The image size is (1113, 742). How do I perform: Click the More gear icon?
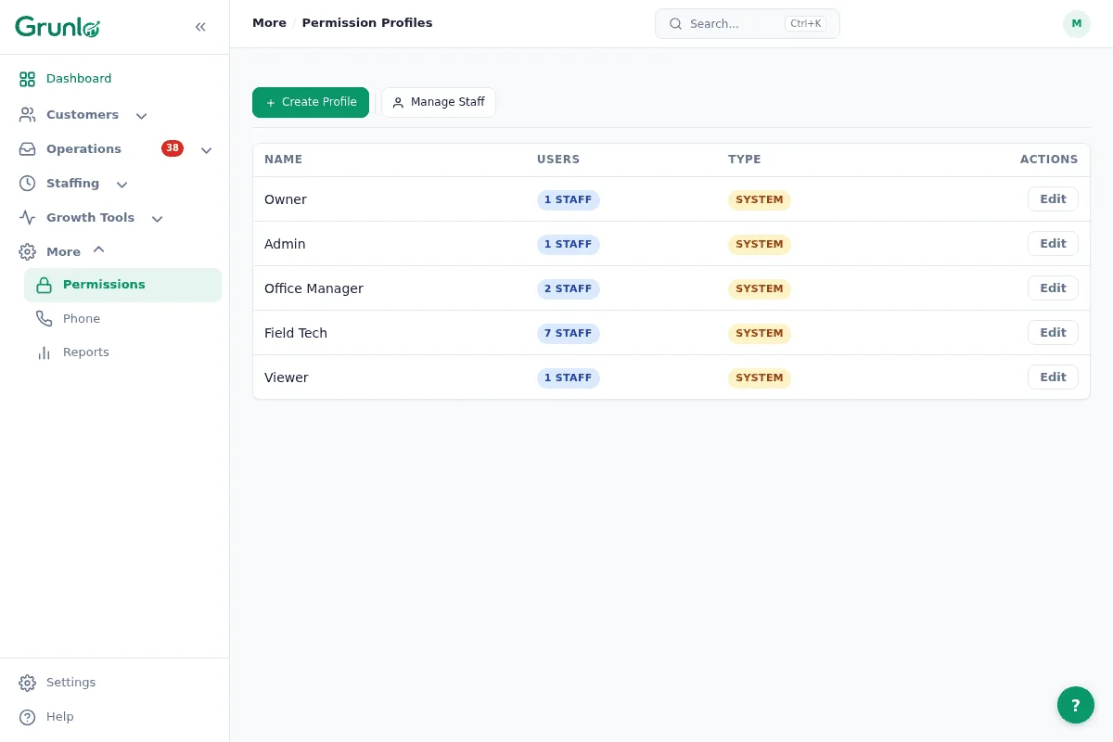[28, 252]
